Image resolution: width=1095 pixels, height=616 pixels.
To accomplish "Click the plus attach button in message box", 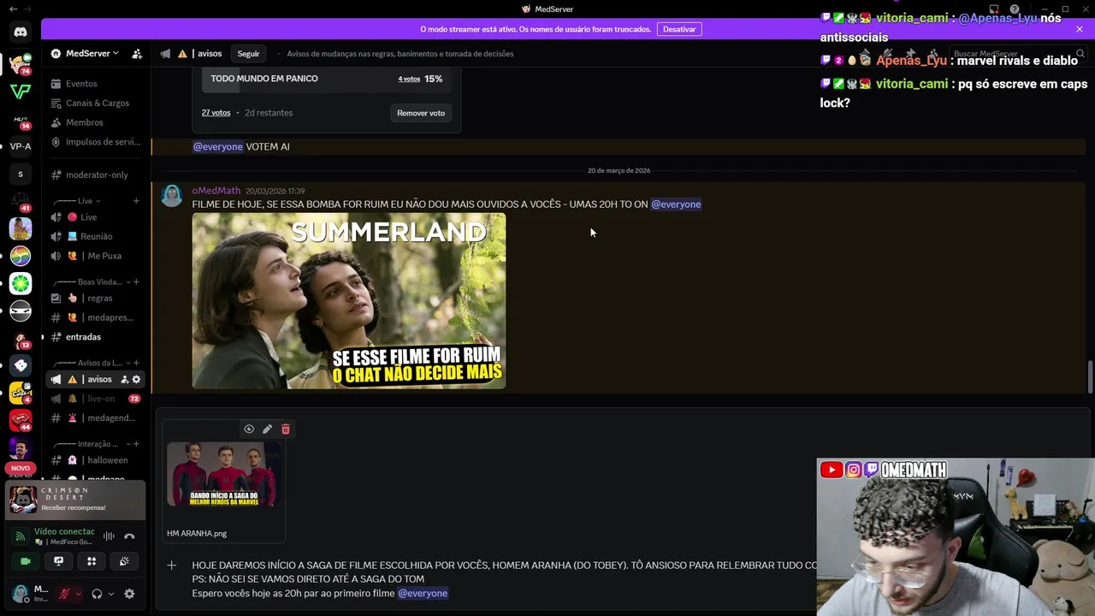I will click(x=172, y=566).
